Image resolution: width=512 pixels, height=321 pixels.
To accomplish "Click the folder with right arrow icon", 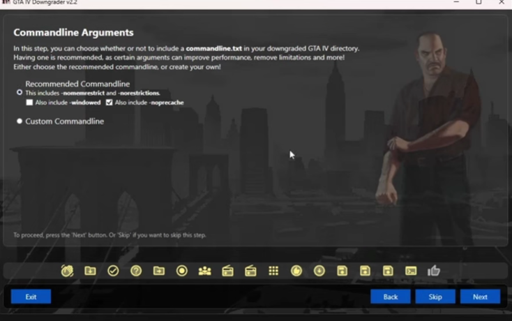I will click(x=159, y=271).
